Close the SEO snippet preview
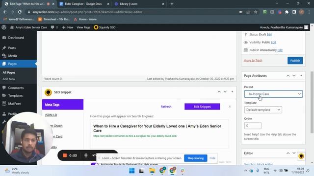This screenshot has height=176, width=314. (x=230, y=107)
